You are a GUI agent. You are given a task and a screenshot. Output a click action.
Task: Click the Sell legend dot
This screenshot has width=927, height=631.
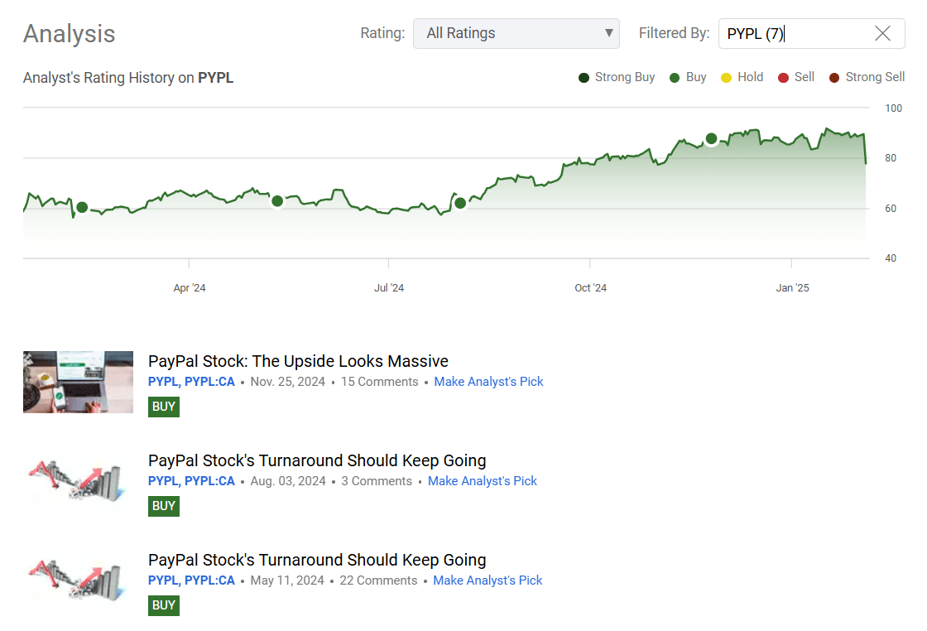[785, 77]
